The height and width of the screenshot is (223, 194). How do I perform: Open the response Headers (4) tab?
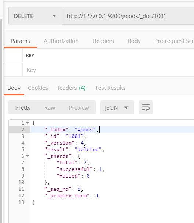point(70,88)
